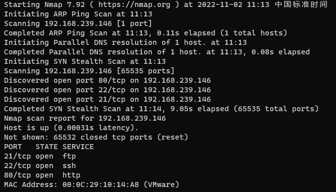Click 'Initiating Parallel DNS resolution' line
This screenshot has width=336, height=192.
[x=125, y=42]
